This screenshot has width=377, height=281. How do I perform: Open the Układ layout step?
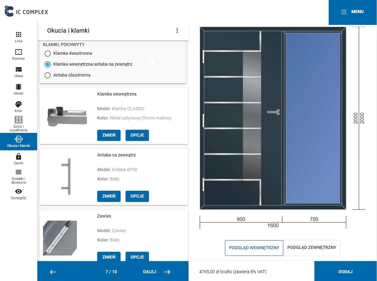(18, 72)
